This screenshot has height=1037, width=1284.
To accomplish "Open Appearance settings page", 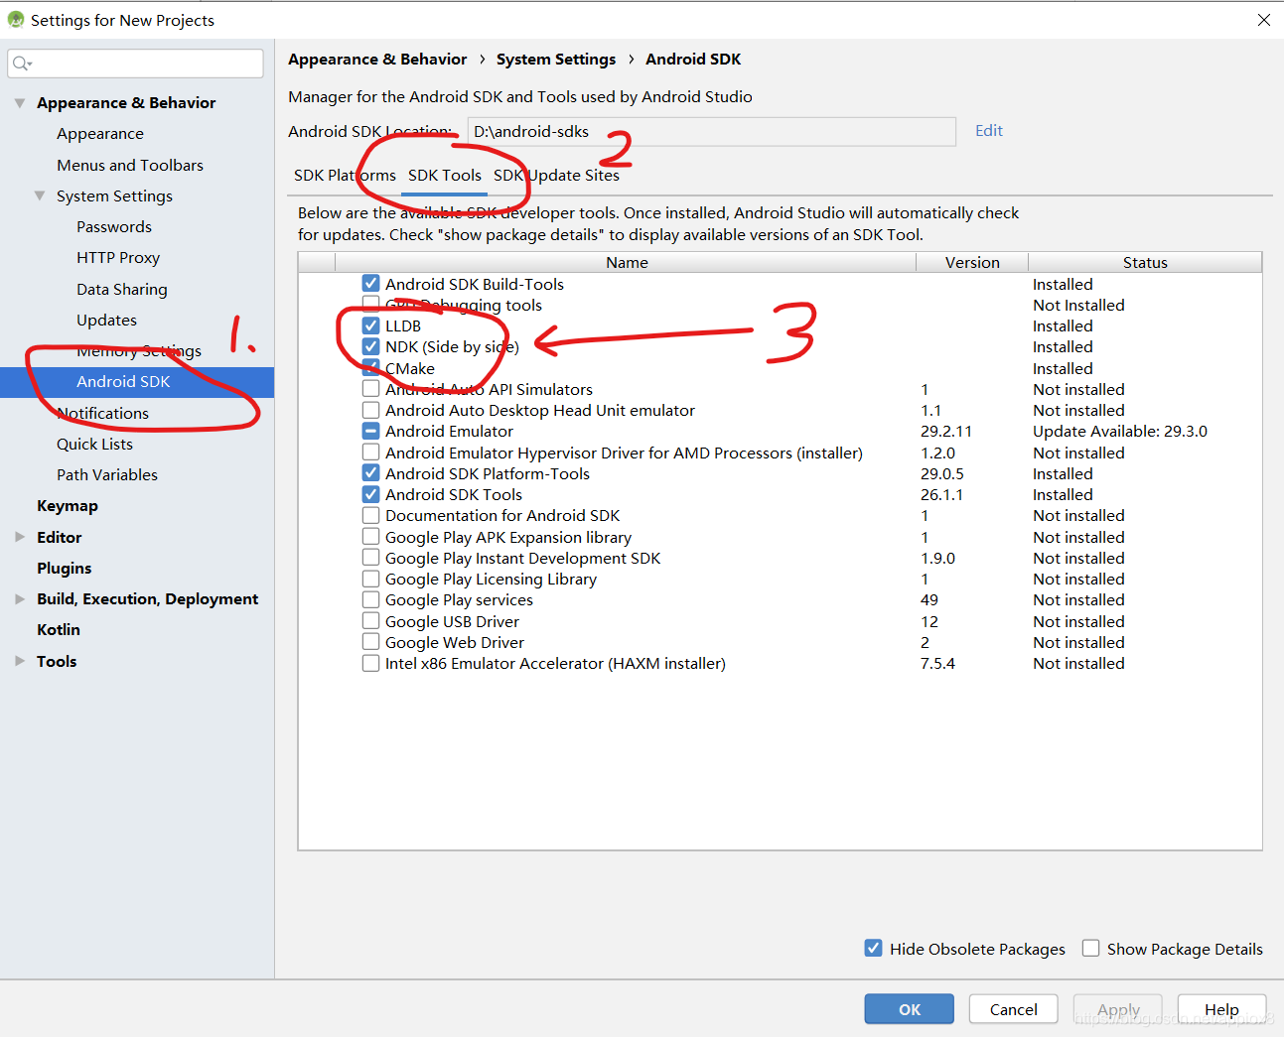I will tap(100, 134).
